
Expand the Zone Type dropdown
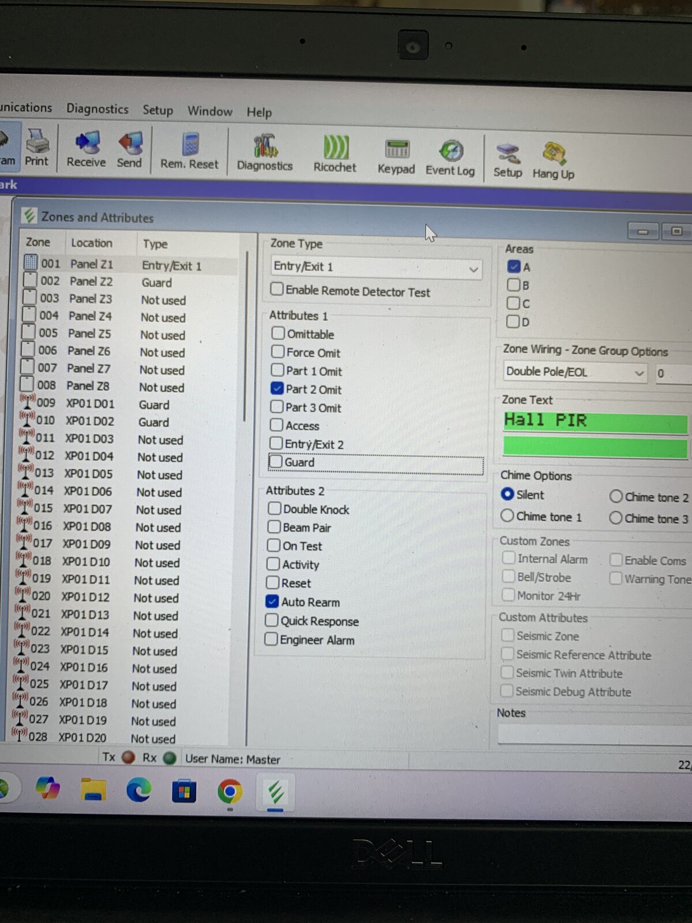tap(473, 269)
